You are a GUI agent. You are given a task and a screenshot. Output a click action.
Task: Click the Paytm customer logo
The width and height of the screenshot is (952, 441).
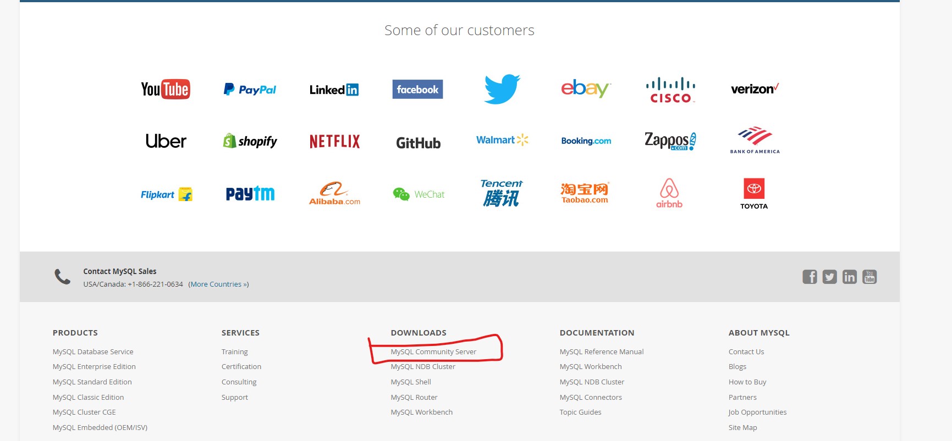pyautogui.click(x=250, y=193)
